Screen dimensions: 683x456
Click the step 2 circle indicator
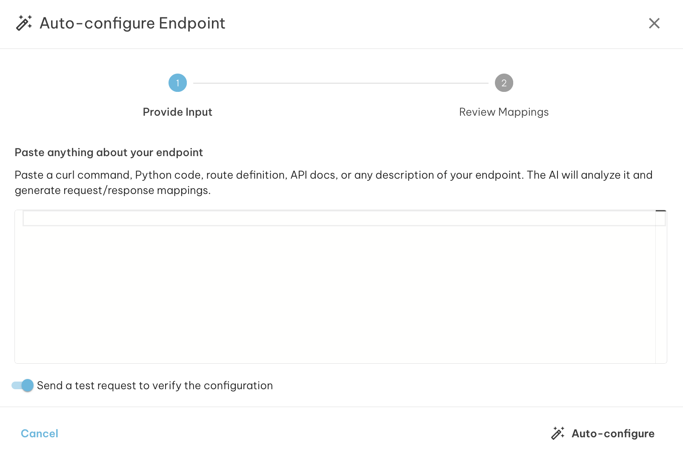point(504,83)
